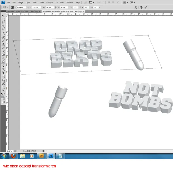Open the arrange documents dropdown

pyautogui.click(x=125, y=2)
